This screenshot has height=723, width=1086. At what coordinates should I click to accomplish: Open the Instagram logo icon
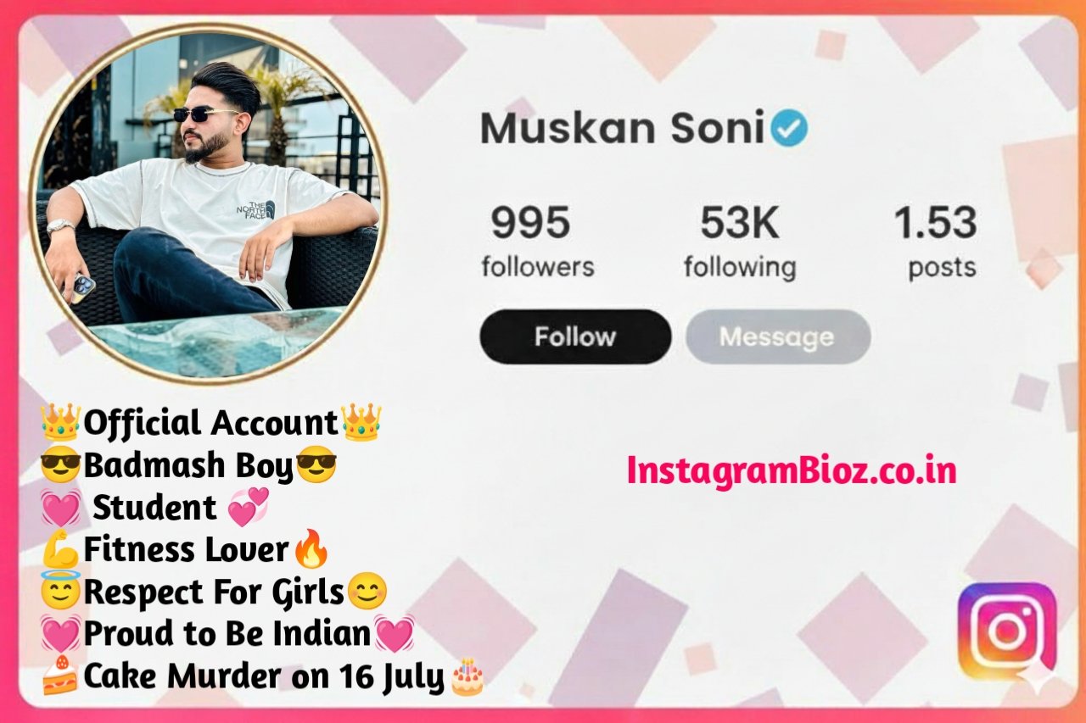tap(1007, 631)
